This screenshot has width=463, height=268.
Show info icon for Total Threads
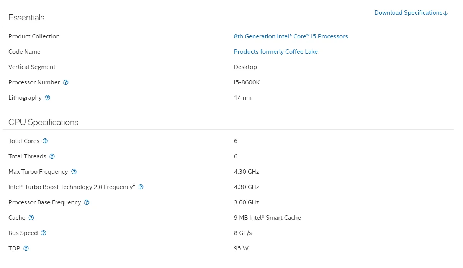click(x=52, y=156)
